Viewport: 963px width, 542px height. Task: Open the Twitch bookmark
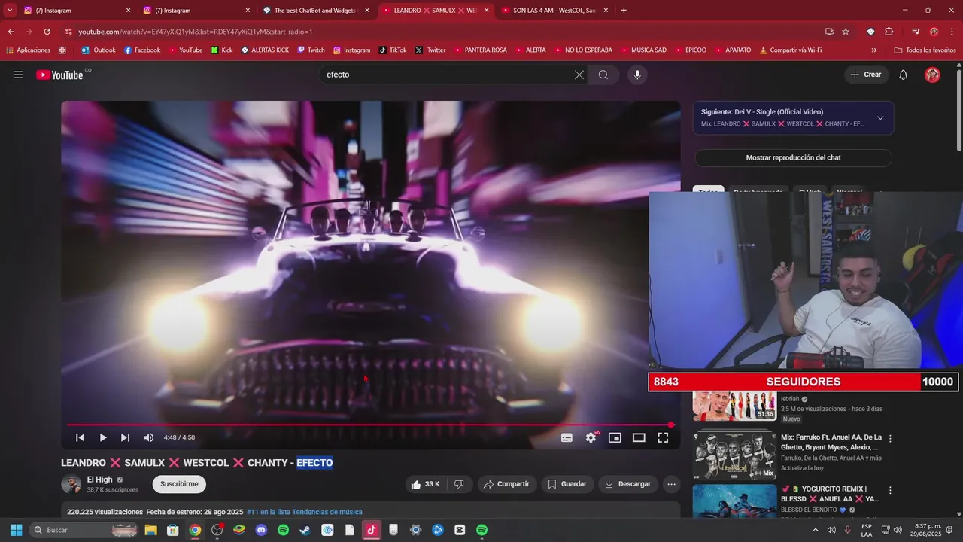click(311, 50)
